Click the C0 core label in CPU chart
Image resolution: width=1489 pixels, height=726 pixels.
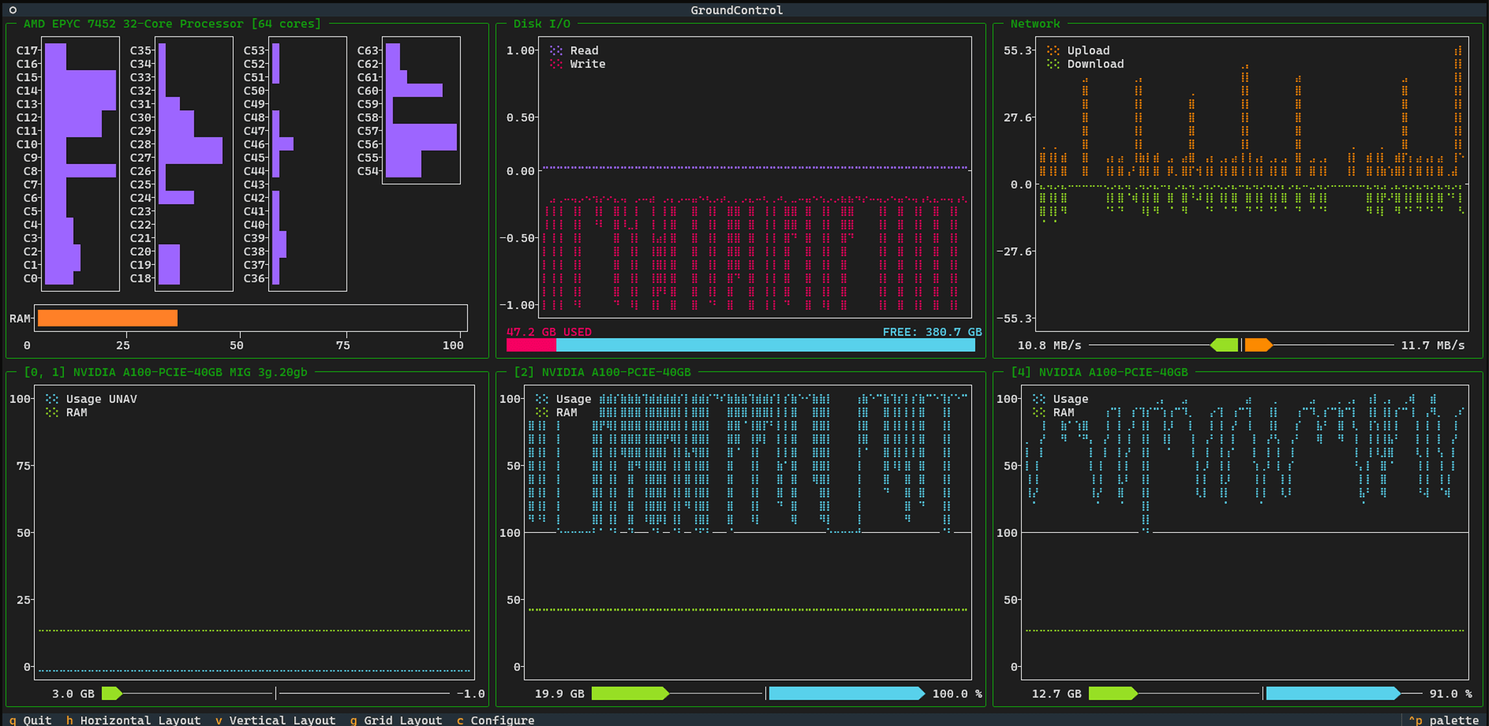pyautogui.click(x=30, y=278)
